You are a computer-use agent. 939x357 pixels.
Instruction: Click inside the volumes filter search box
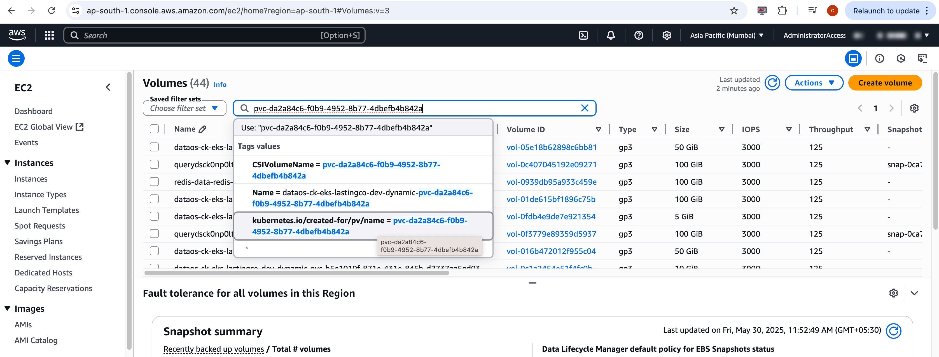tap(414, 108)
